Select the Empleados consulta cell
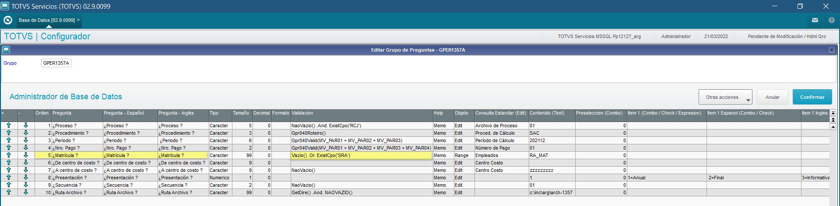 tap(501, 155)
